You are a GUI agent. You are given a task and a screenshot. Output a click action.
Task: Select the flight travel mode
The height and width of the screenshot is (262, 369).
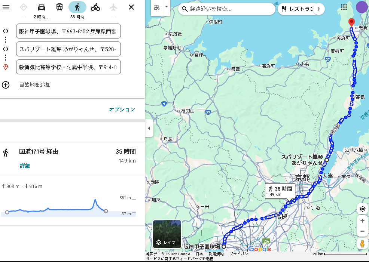pos(113,7)
